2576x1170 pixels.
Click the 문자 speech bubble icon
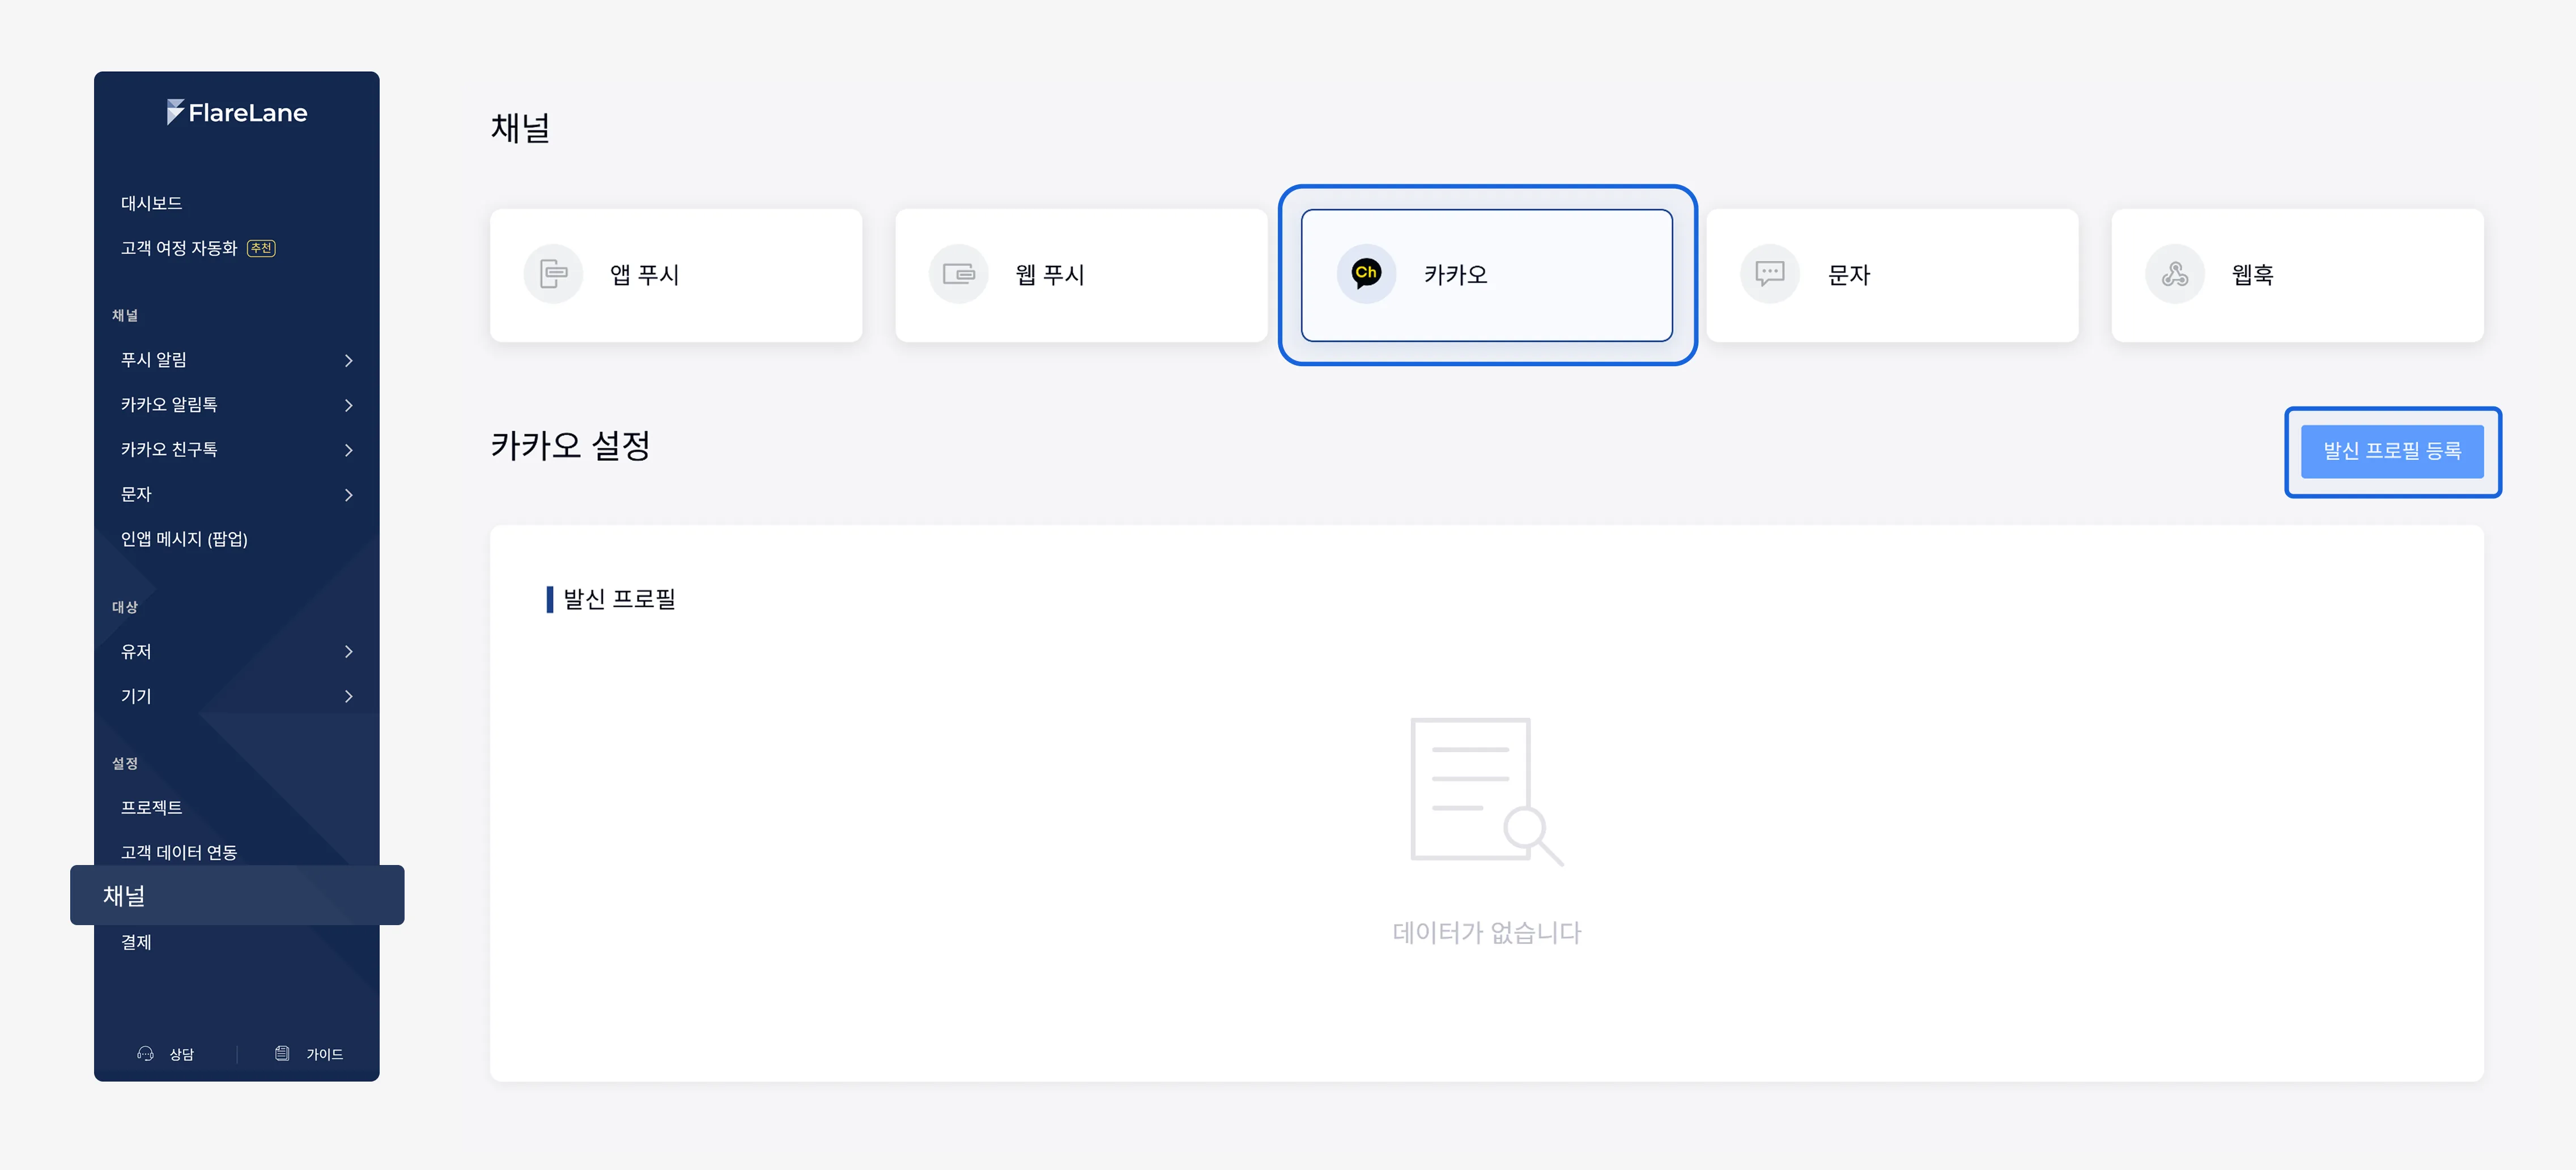click(1769, 274)
